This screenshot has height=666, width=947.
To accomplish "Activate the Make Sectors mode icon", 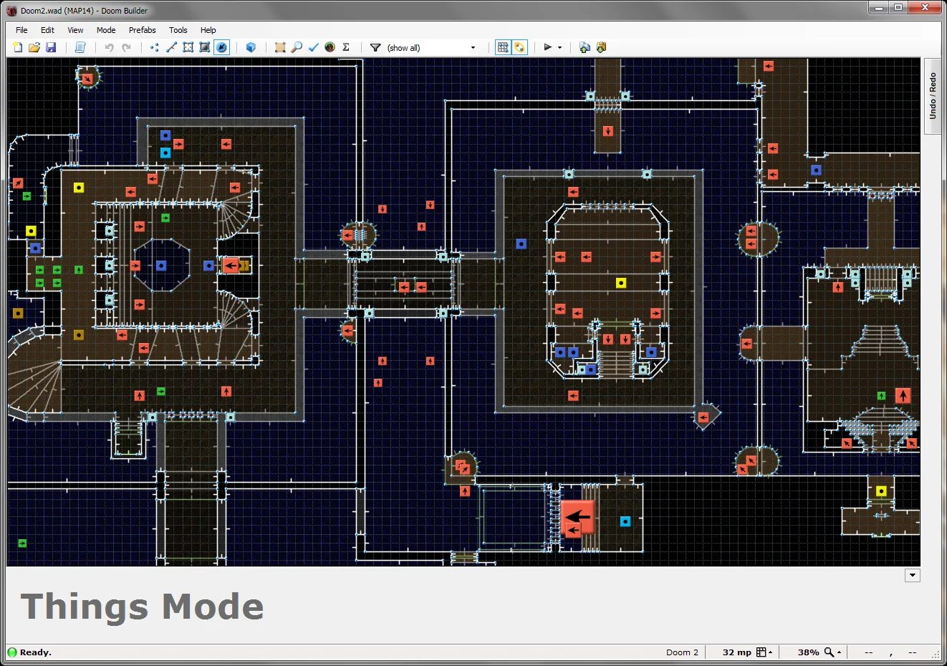I will (280, 47).
